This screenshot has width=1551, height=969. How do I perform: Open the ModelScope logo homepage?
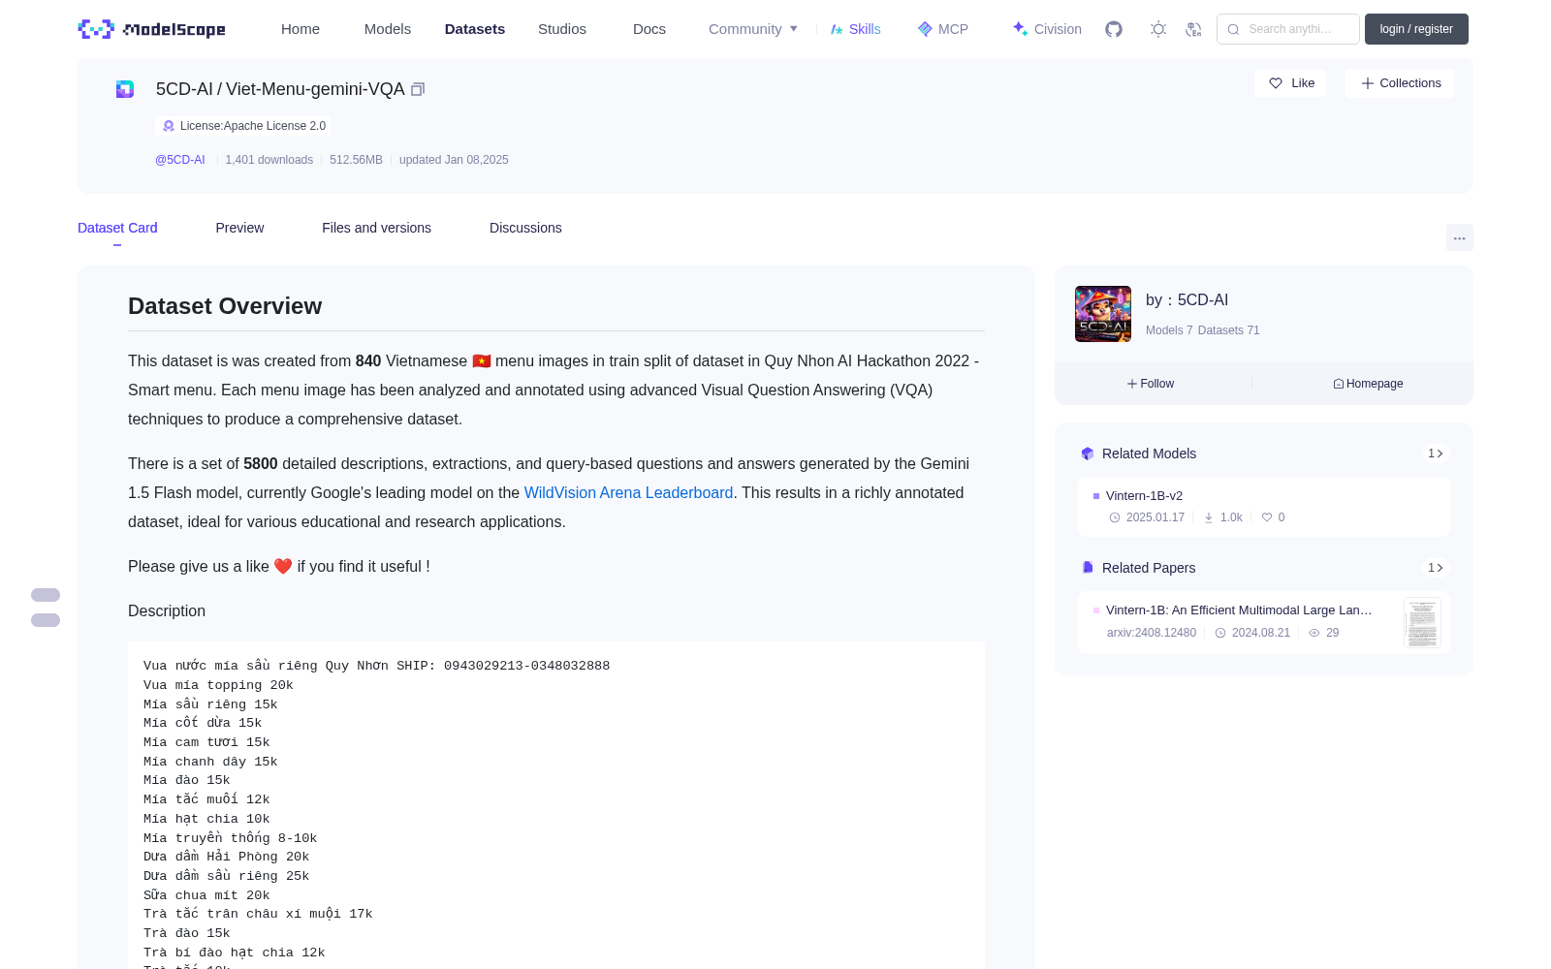(152, 29)
